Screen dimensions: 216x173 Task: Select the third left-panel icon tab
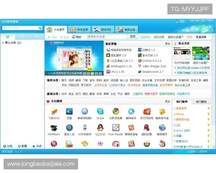click(x=37, y=37)
